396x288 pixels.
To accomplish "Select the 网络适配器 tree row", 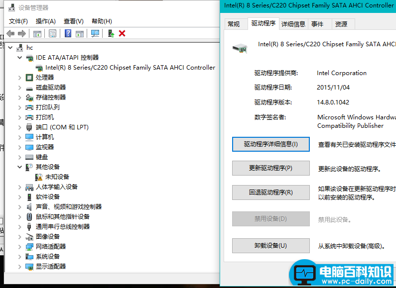I will (x=51, y=247).
